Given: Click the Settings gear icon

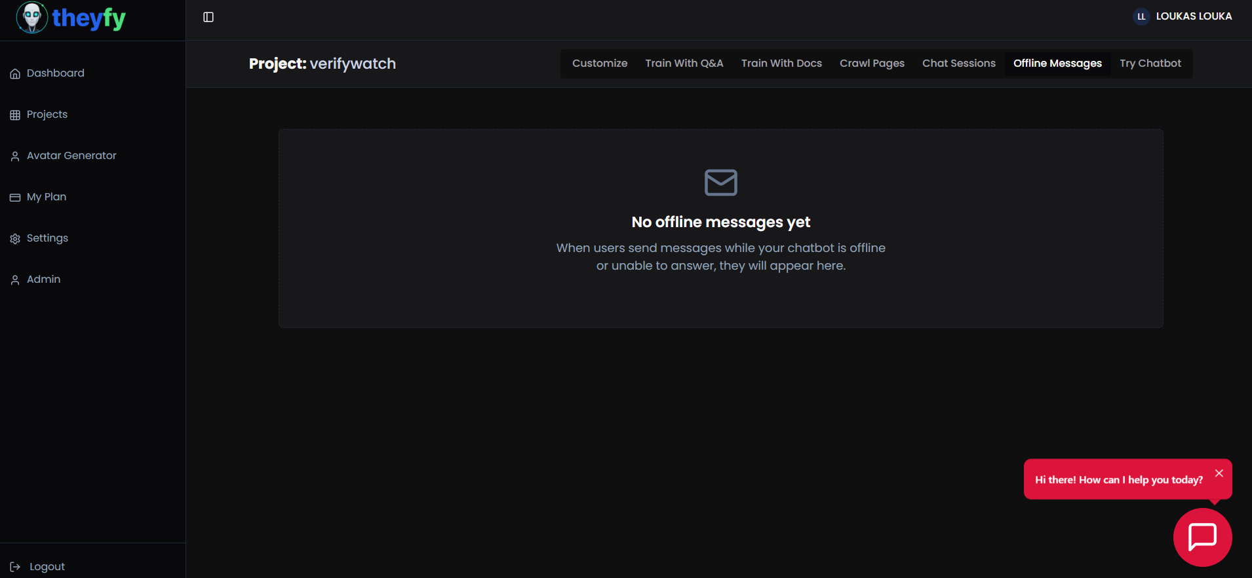Looking at the screenshot, I should [15, 239].
